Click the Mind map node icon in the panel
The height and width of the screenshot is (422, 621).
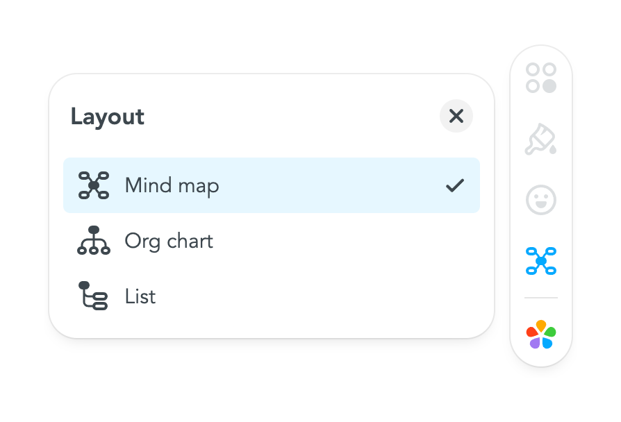coord(93,185)
